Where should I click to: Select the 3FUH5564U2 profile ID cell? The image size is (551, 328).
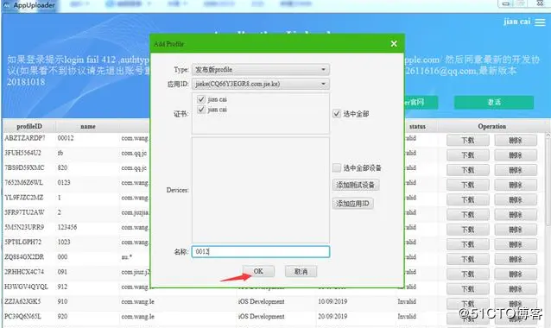pos(22,153)
